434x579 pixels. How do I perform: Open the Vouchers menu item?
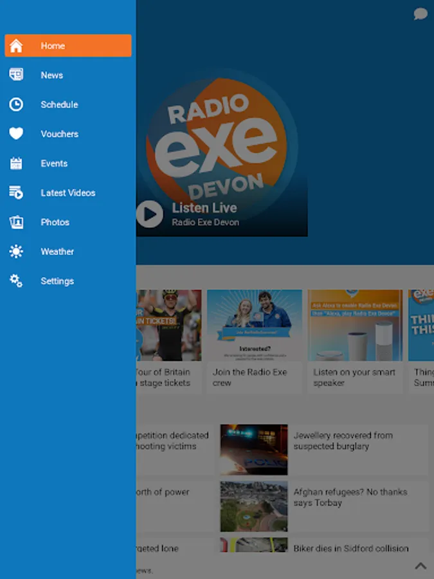pos(68,134)
